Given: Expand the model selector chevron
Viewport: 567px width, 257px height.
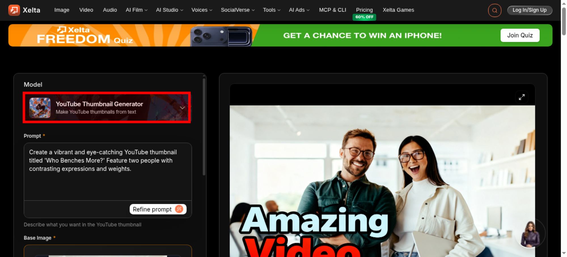Looking at the screenshot, I should click(x=182, y=108).
